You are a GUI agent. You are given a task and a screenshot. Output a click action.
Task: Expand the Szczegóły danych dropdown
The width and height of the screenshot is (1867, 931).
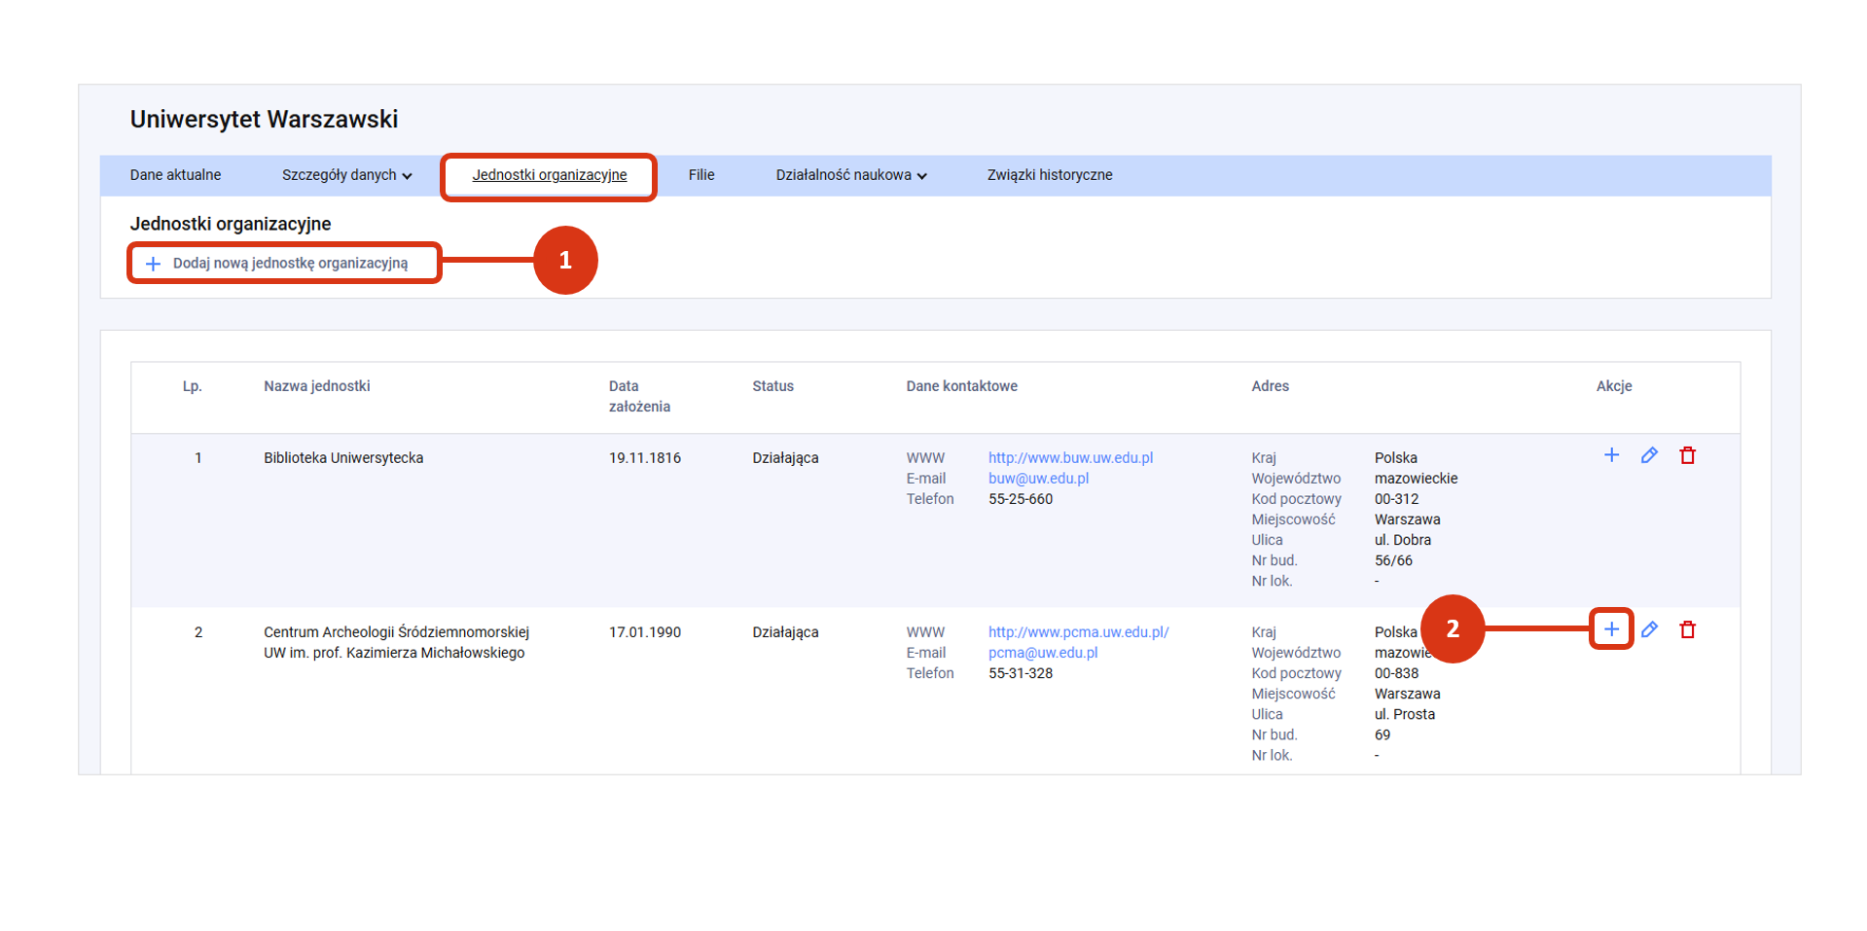click(x=346, y=175)
